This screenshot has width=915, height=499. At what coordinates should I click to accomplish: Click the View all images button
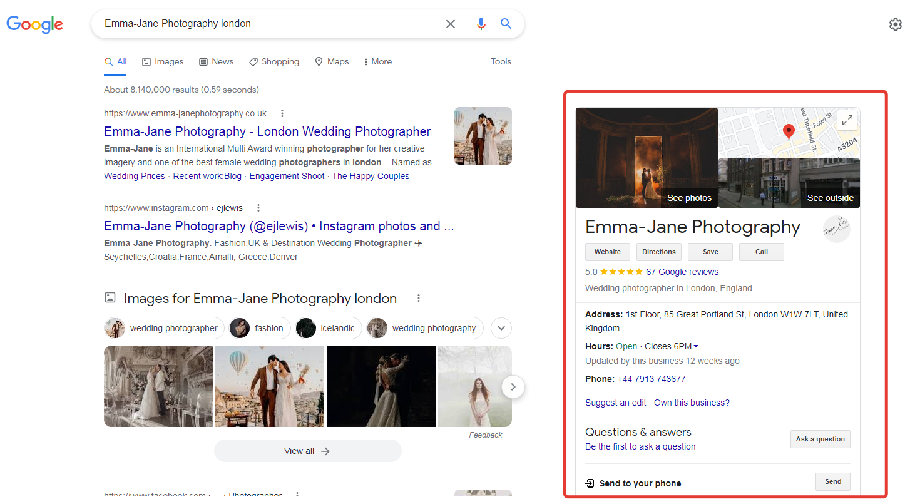(307, 451)
